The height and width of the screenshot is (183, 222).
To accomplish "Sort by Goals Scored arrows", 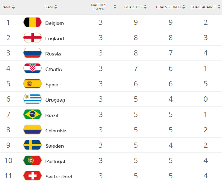I will pyautogui.click(x=183, y=7).
